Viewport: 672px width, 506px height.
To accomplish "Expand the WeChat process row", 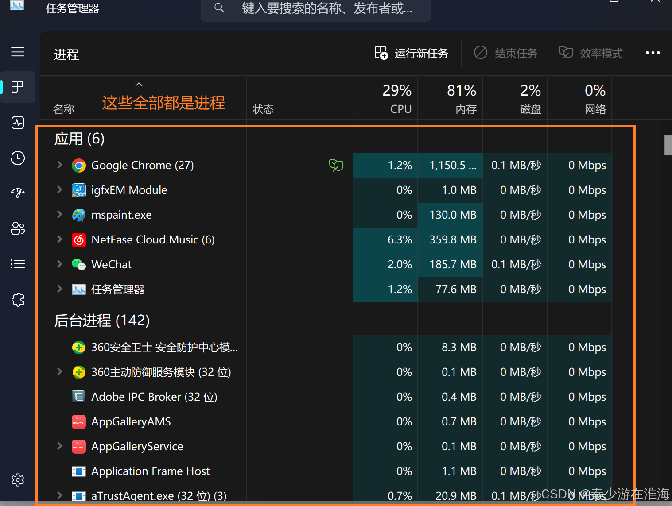I will tap(59, 264).
